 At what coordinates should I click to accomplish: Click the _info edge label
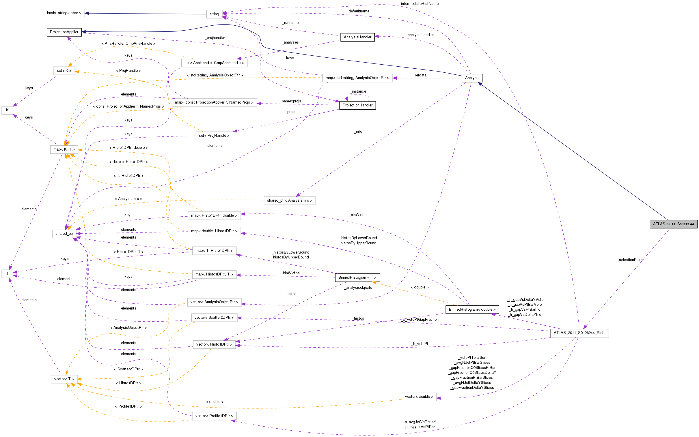[x=358, y=132]
